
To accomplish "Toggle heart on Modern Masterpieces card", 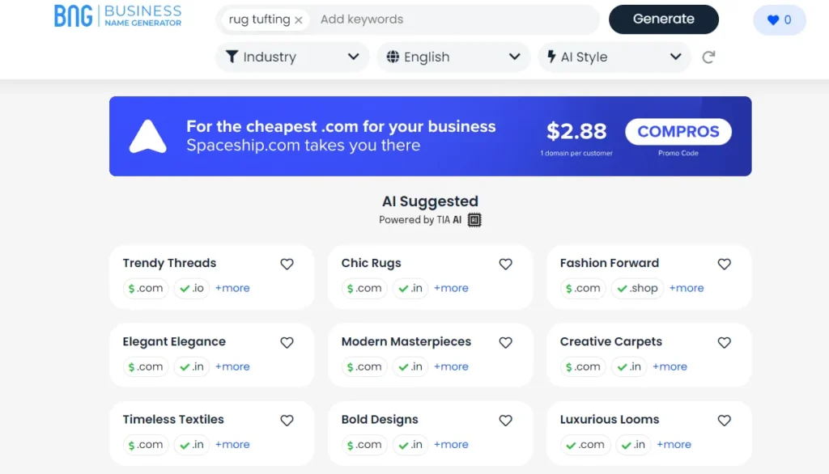I will [505, 342].
